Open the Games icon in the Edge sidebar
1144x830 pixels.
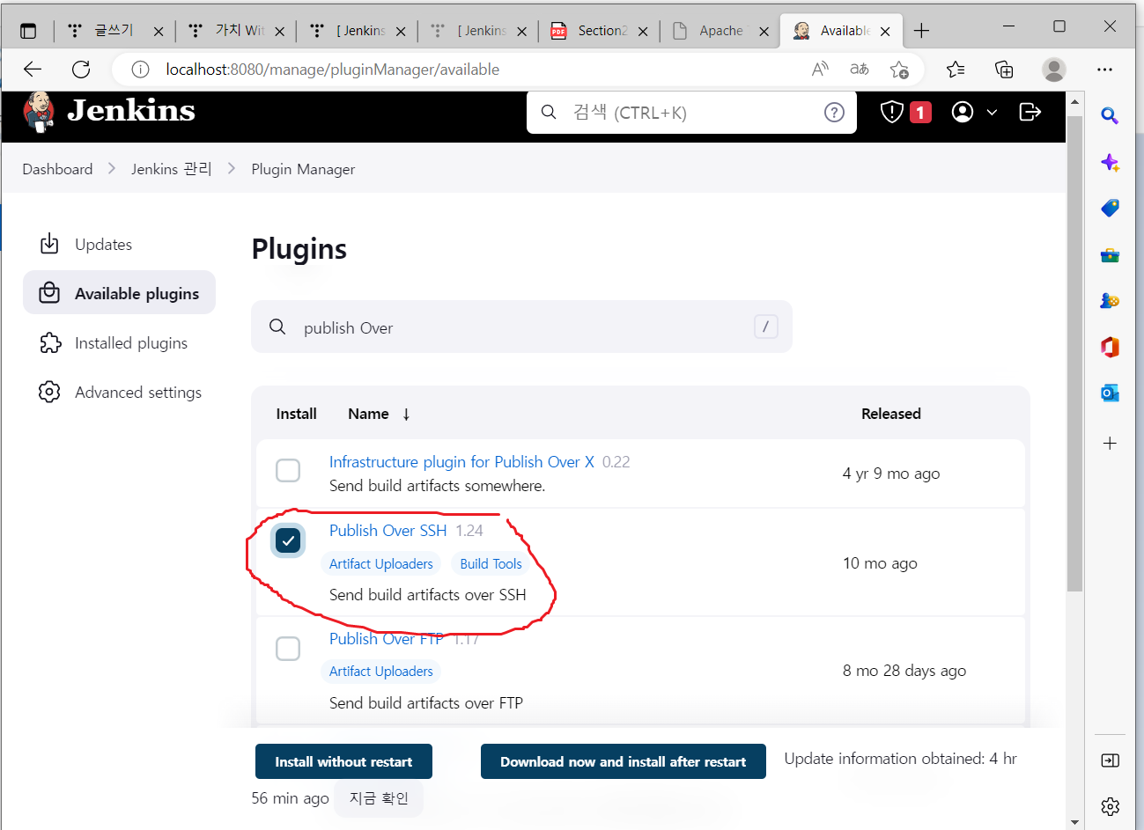(x=1110, y=301)
